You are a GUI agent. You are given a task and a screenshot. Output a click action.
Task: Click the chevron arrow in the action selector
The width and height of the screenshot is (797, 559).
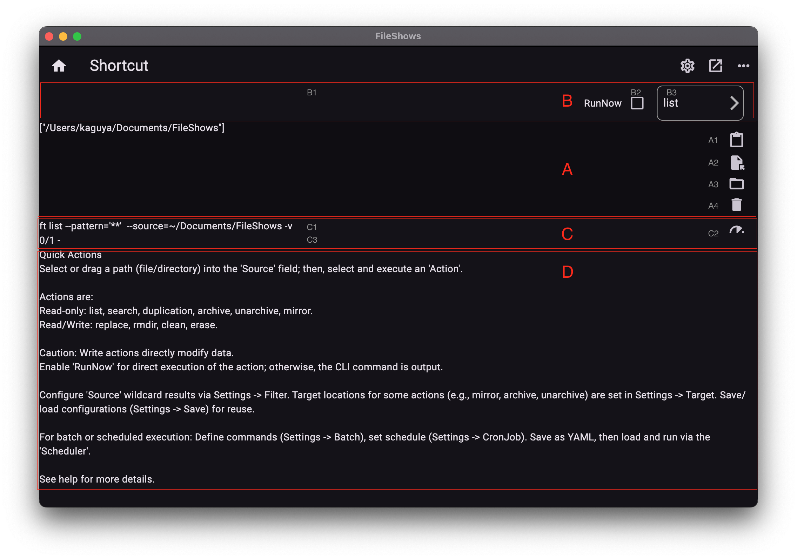[734, 103]
